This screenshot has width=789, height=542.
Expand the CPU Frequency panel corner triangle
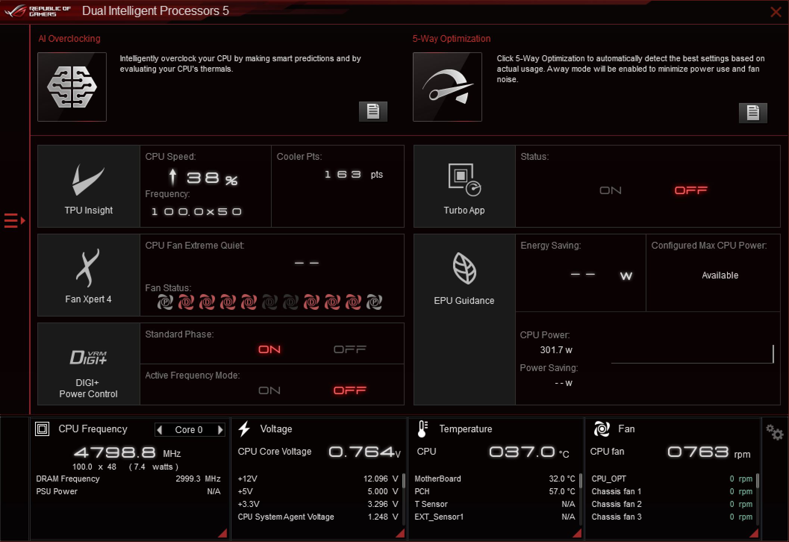tap(223, 533)
